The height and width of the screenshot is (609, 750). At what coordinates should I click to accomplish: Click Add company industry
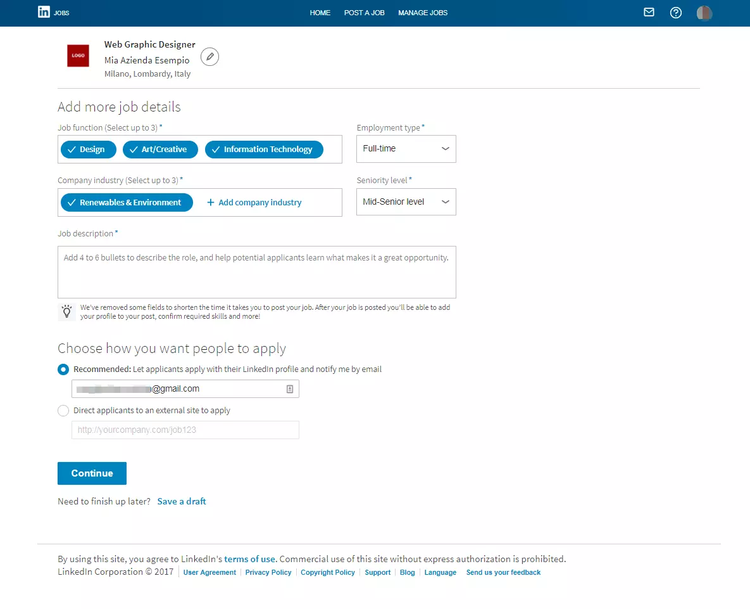click(254, 203)
